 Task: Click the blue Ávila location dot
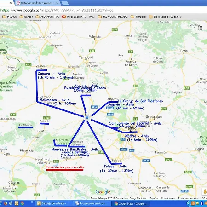[x=87, y=118]
